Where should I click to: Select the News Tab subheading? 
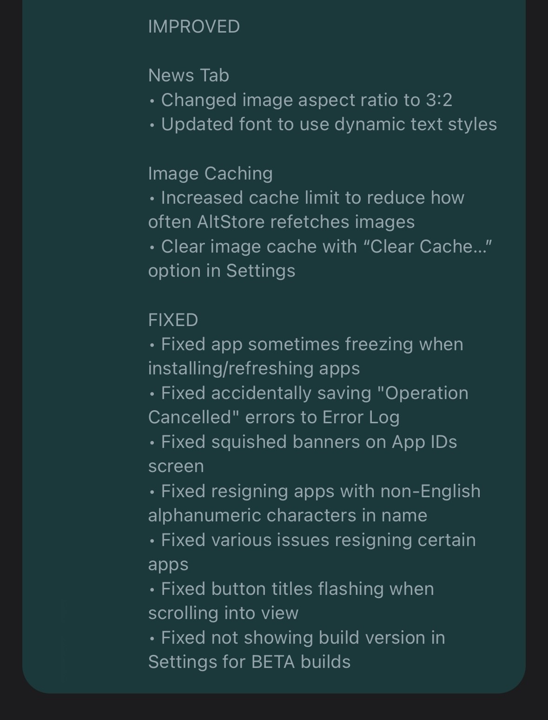click(x=189, y=75)
